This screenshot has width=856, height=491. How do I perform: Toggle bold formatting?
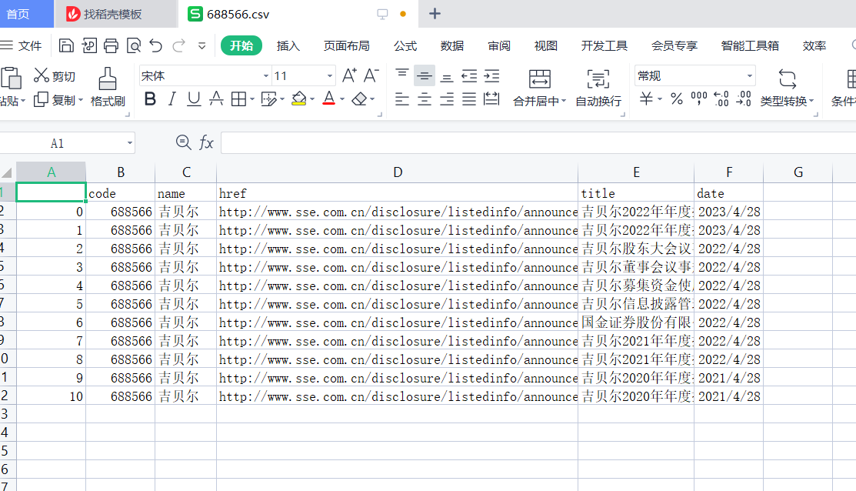coord(150,99)
